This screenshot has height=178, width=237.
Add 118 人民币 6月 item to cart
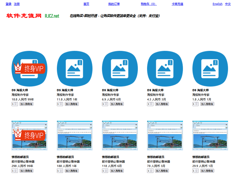click(x=117, y=171)
